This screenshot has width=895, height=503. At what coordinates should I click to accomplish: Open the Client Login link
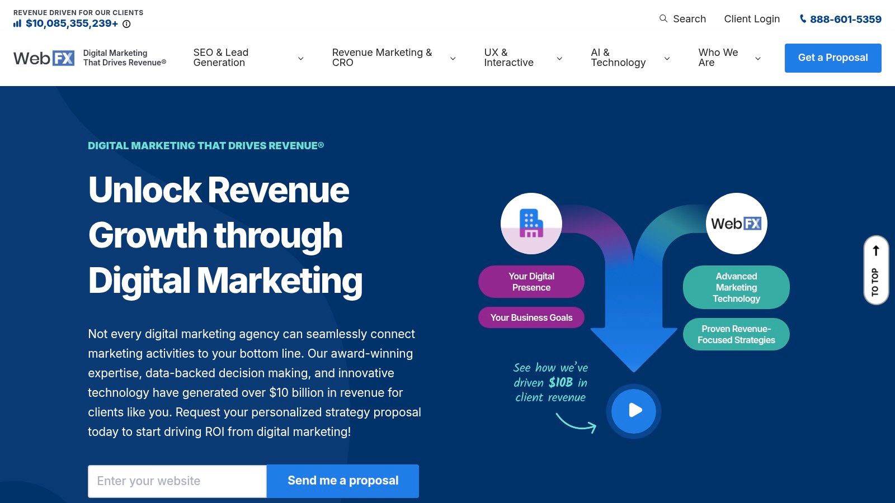[752, 19]
